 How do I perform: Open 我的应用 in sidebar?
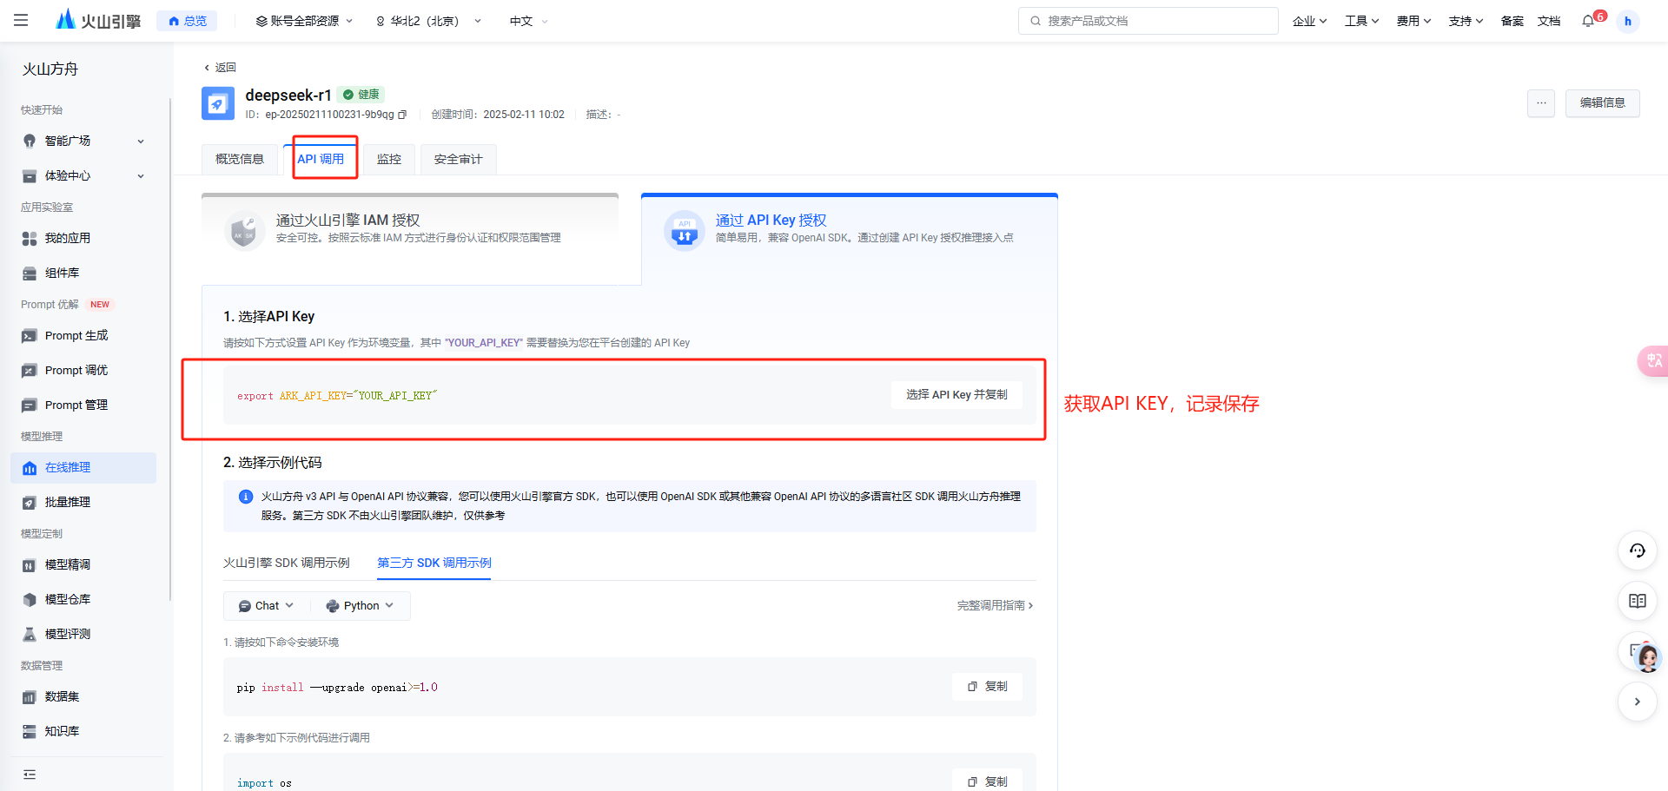pos(83,238)
